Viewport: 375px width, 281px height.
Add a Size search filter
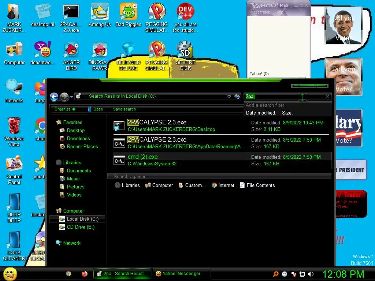tap(287, 113)
